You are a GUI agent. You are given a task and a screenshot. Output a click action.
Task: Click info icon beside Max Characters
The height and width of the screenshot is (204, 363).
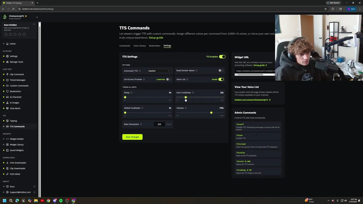[x=141, y=124]
